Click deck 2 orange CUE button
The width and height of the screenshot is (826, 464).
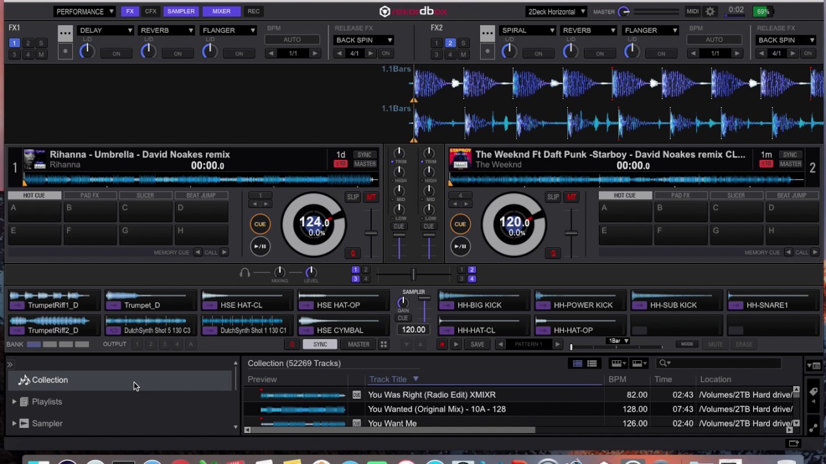tap(460, 224)
